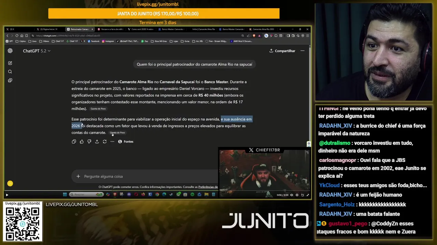This screenshot has width=437, height=245.
Task: Open the Xbox app from the taskbar
Action: coord(178,195)
